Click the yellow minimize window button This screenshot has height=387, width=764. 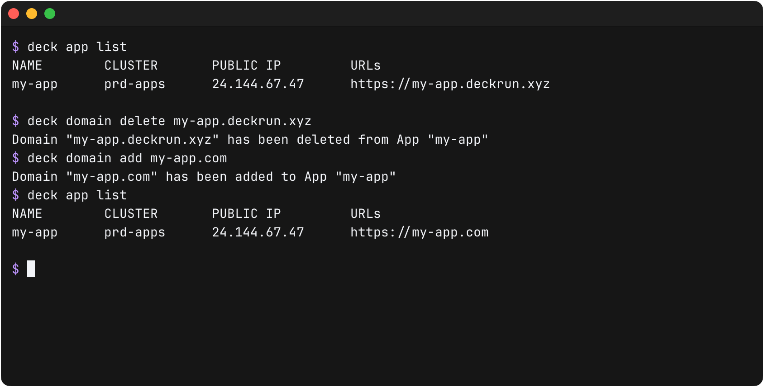32,14
